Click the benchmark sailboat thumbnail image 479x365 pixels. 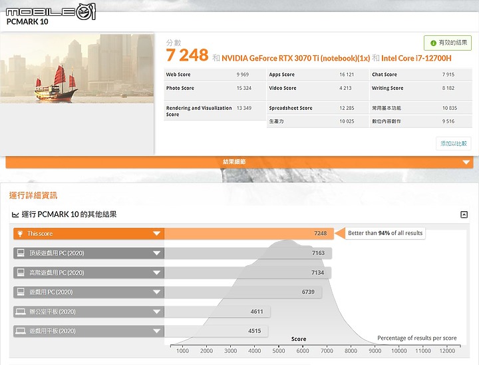77,68
